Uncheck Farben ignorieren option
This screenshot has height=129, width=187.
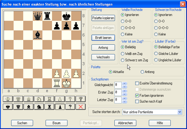click(x=137, y=95)
